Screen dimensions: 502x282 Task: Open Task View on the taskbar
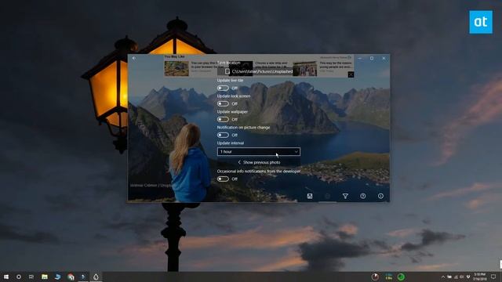point(31,277)
